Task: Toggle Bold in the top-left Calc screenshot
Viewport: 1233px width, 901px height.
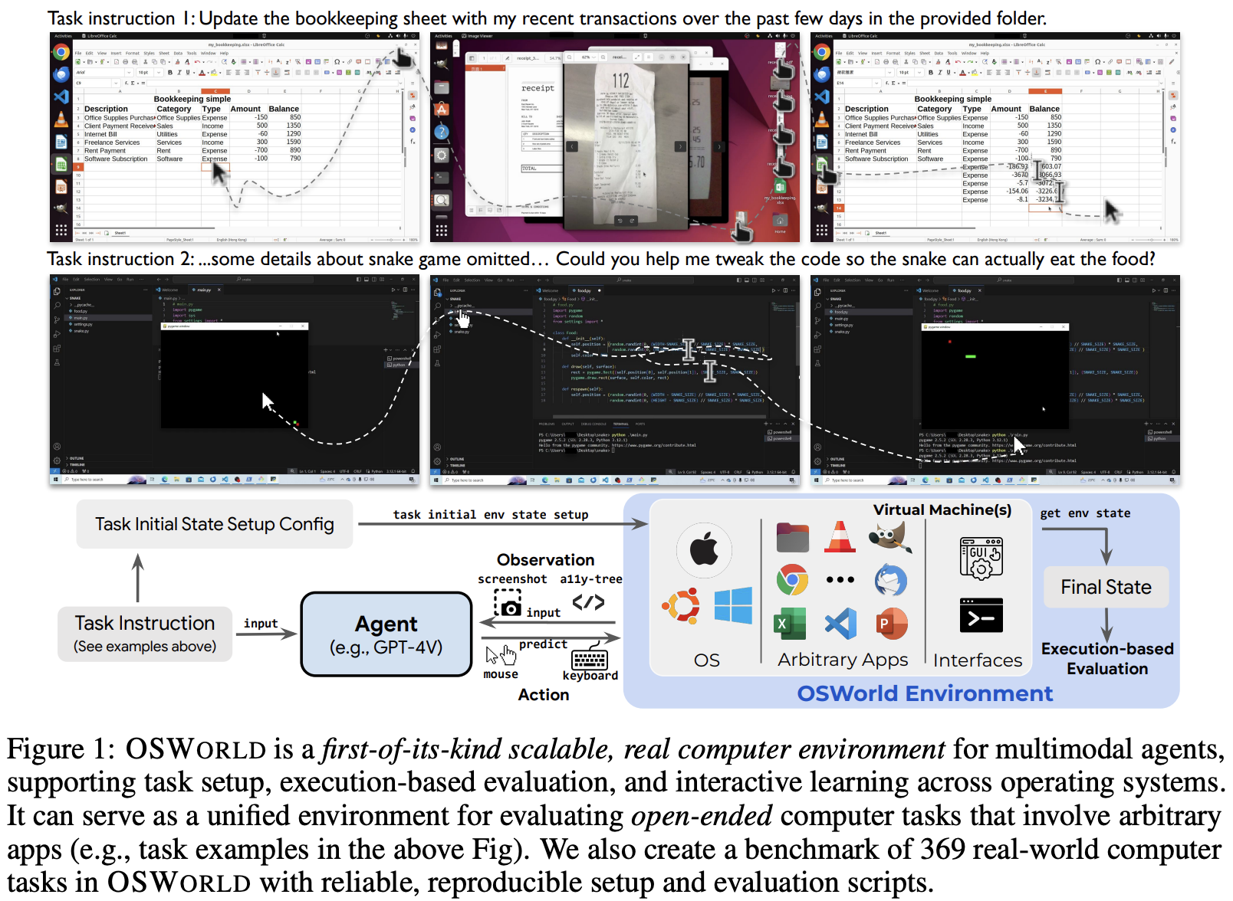Action: click(x=170, y=73)
